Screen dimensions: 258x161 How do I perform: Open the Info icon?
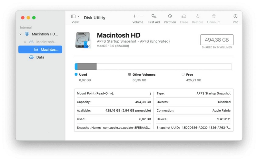point(235,16)
